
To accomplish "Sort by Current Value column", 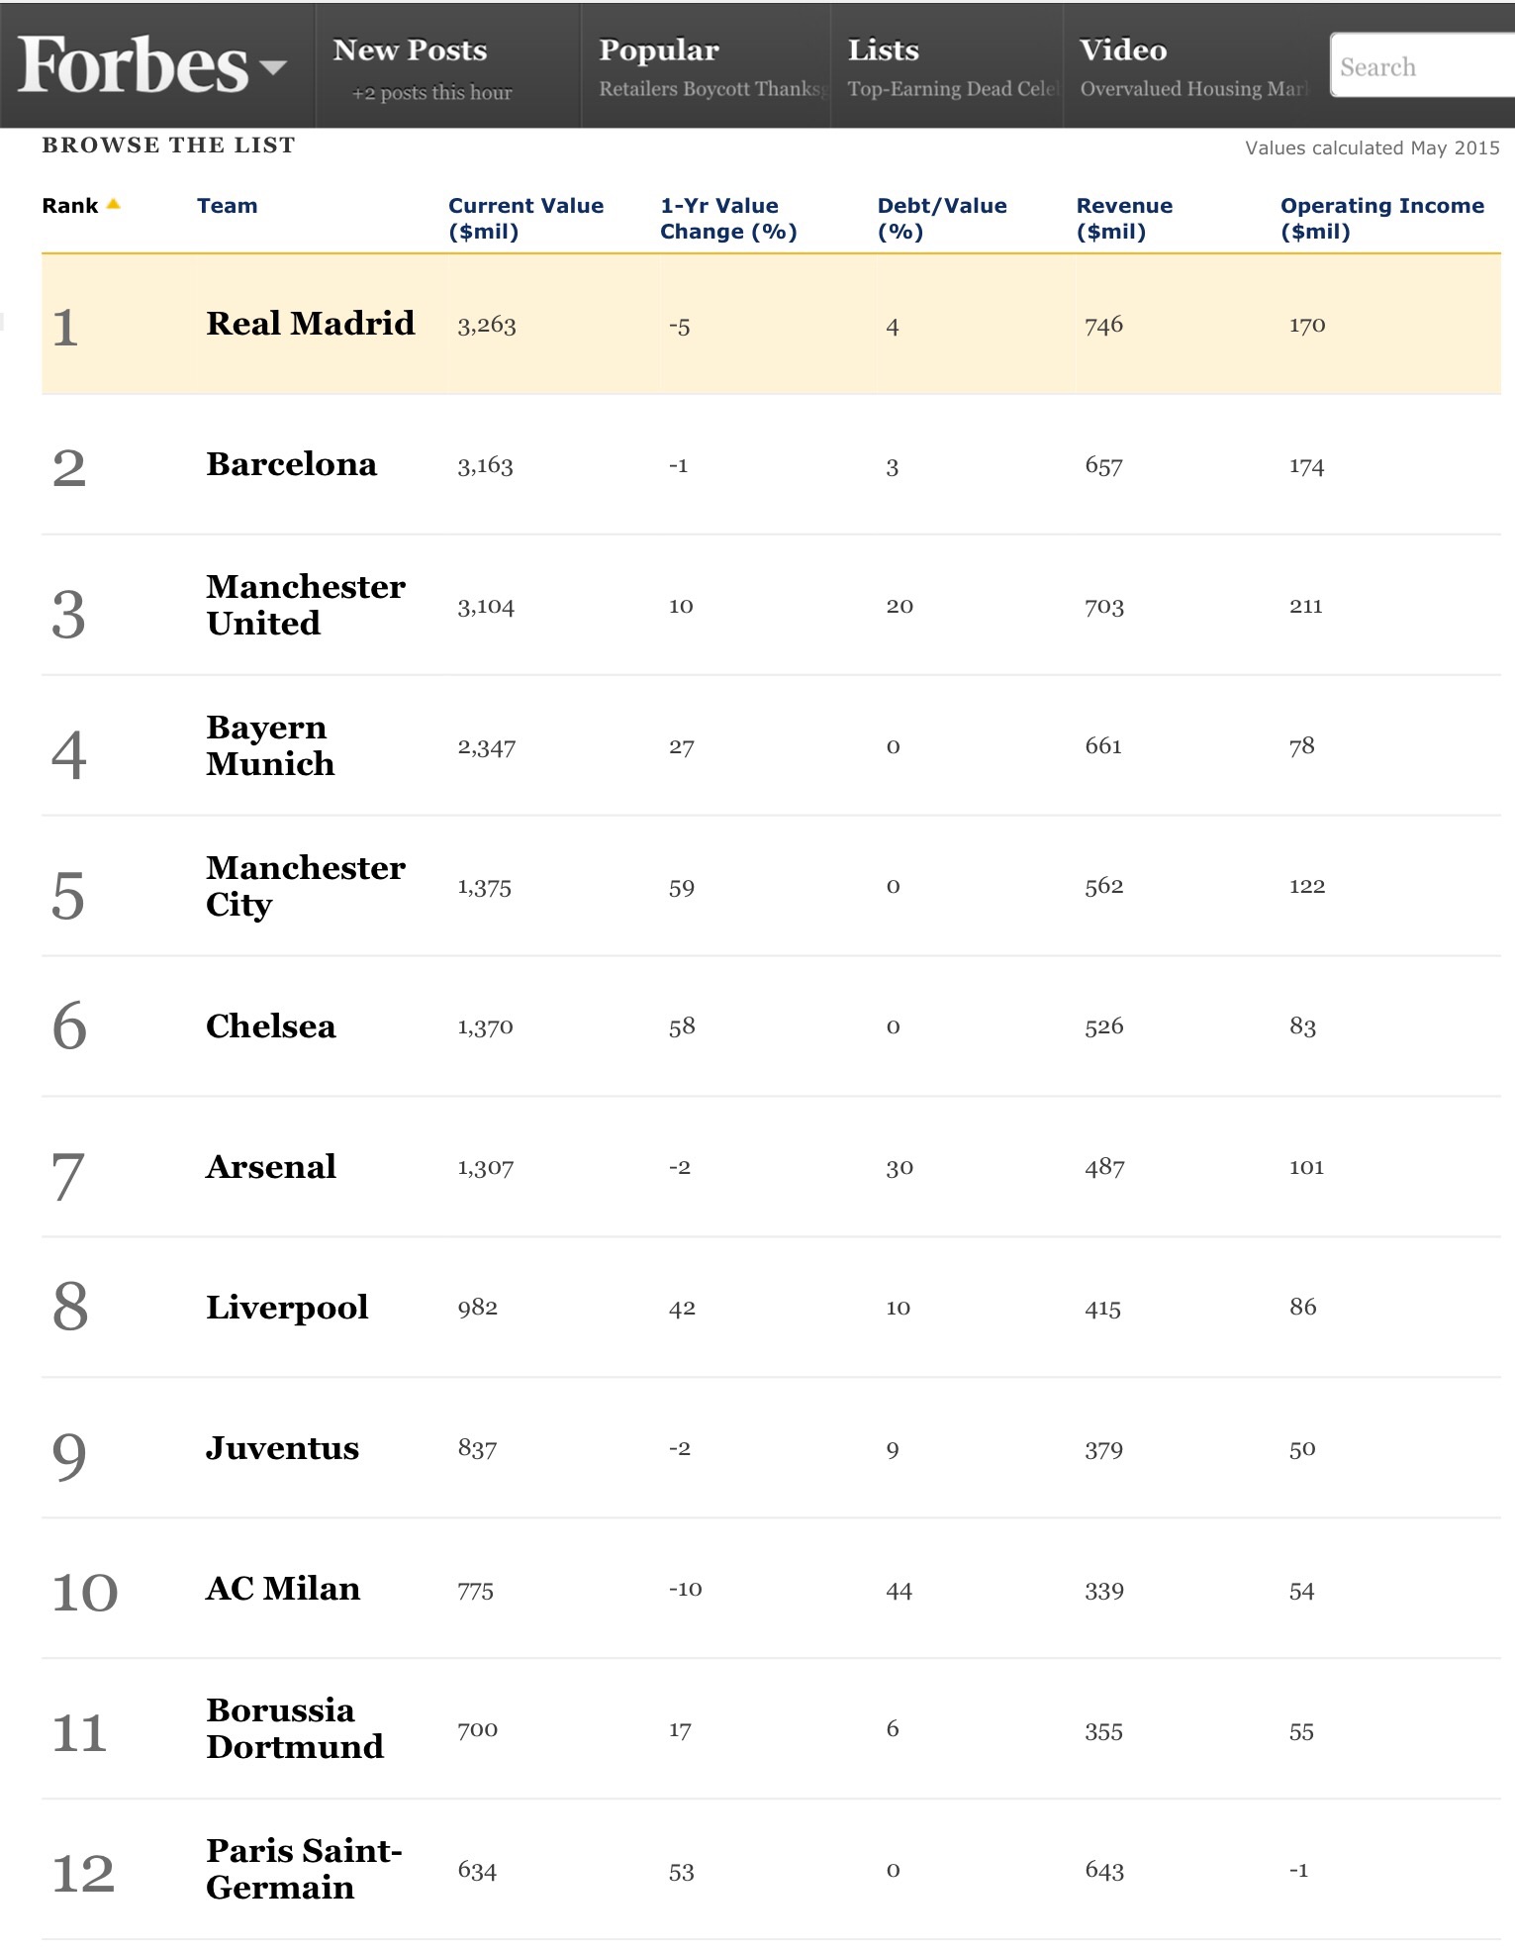I will pos(525,218).
